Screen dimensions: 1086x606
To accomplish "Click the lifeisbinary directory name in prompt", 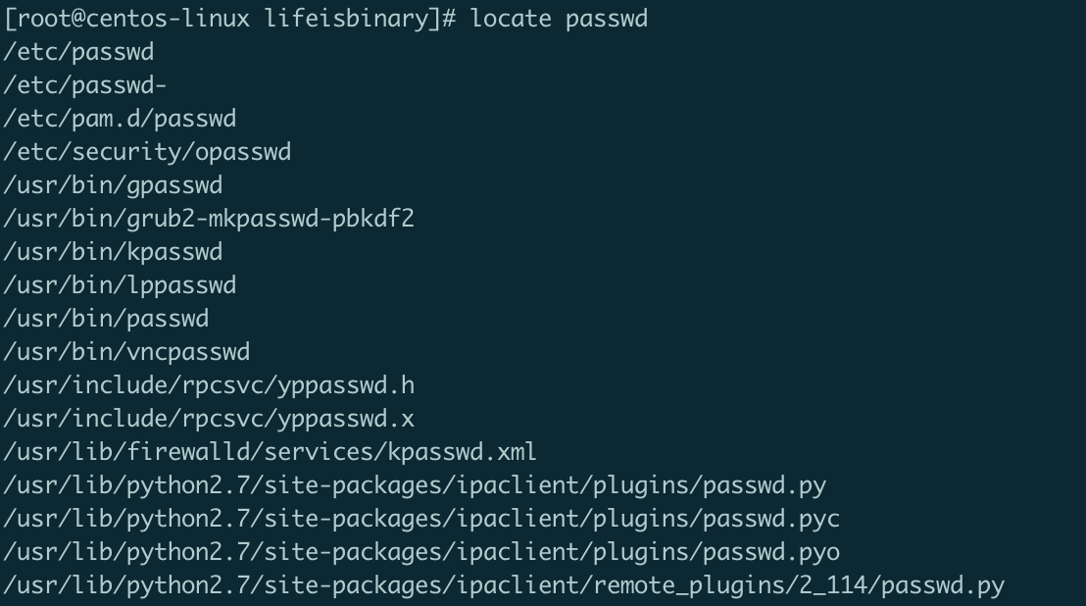I will click(347, 19).
